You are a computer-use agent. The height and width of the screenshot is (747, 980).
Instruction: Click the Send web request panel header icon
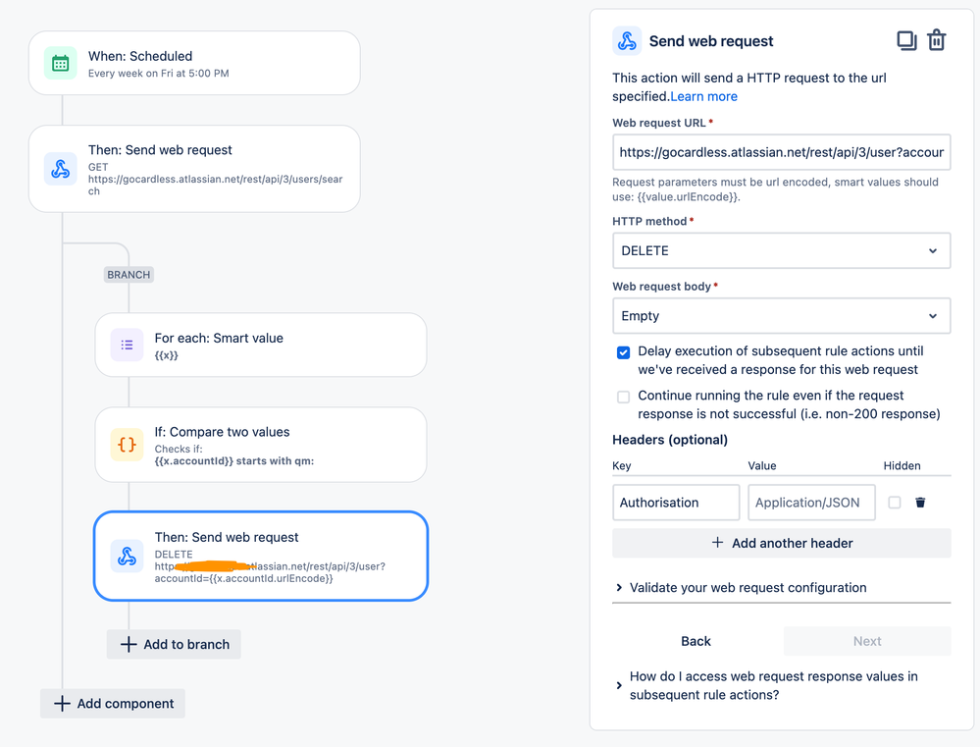pyautogui.click(x=627, y=41)
